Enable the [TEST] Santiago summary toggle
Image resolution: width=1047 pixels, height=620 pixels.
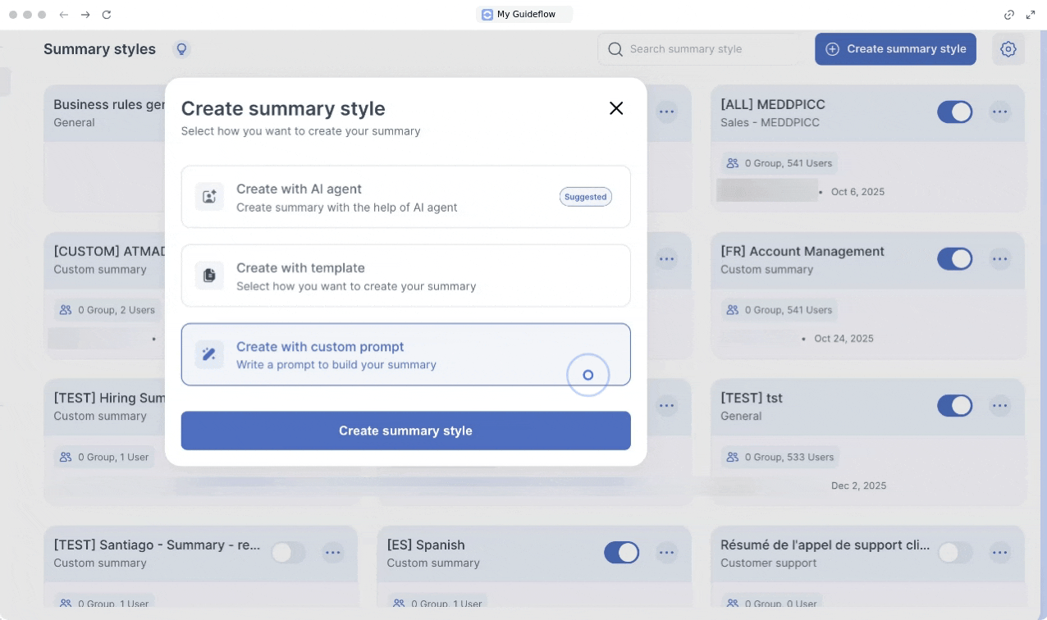(288, 553)
